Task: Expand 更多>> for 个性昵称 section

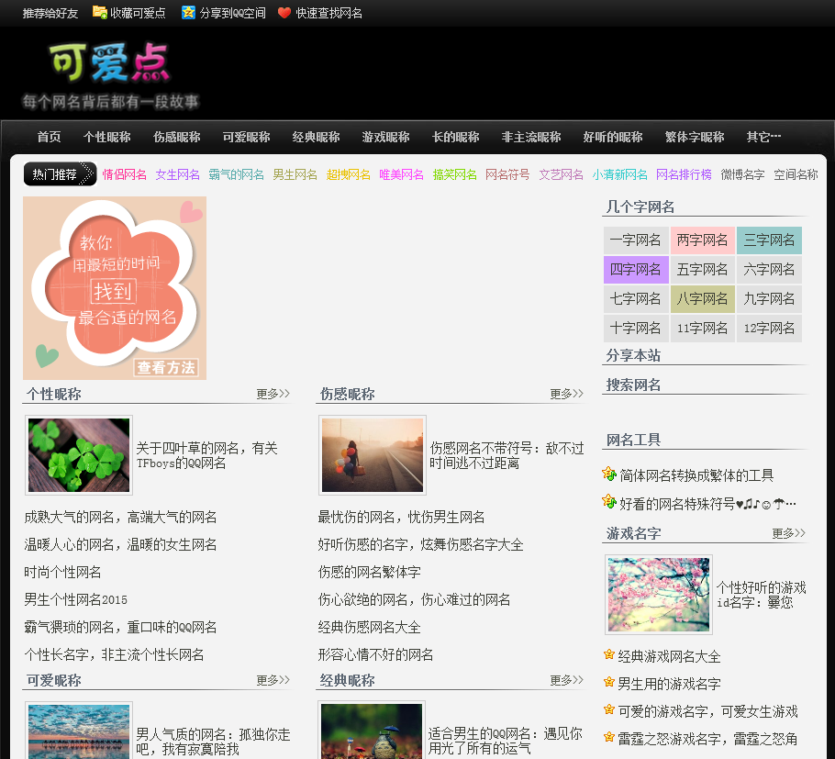Action: 273,394
